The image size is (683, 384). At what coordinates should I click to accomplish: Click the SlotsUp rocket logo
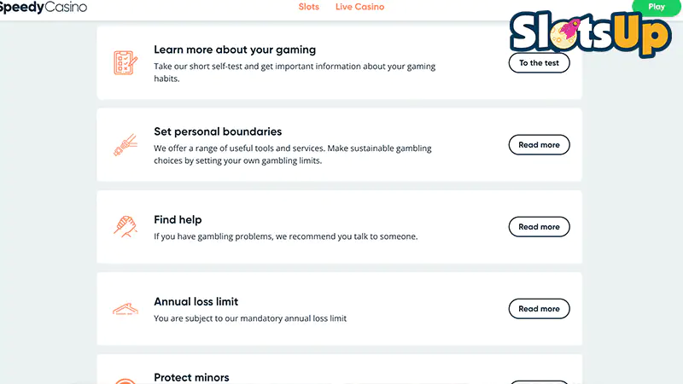(590, 34)
